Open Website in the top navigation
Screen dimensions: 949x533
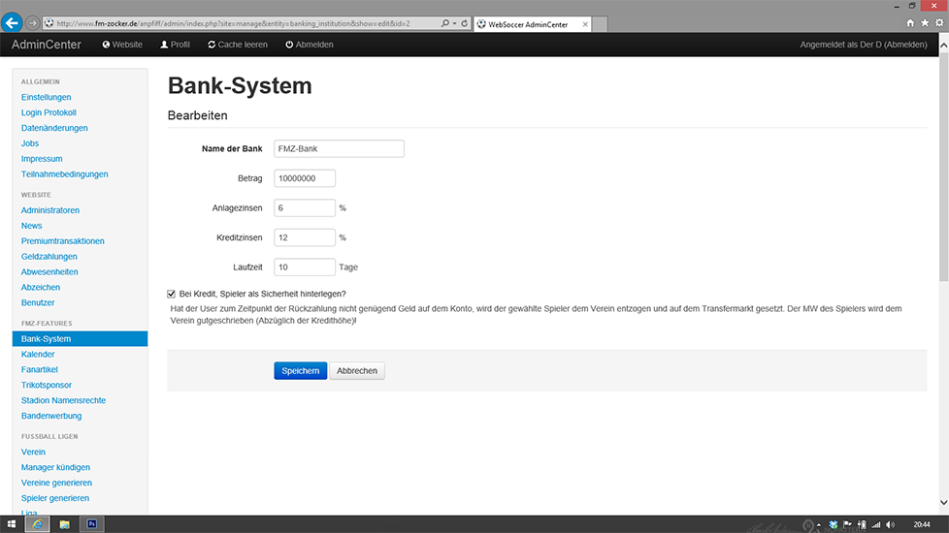(122, 45)
